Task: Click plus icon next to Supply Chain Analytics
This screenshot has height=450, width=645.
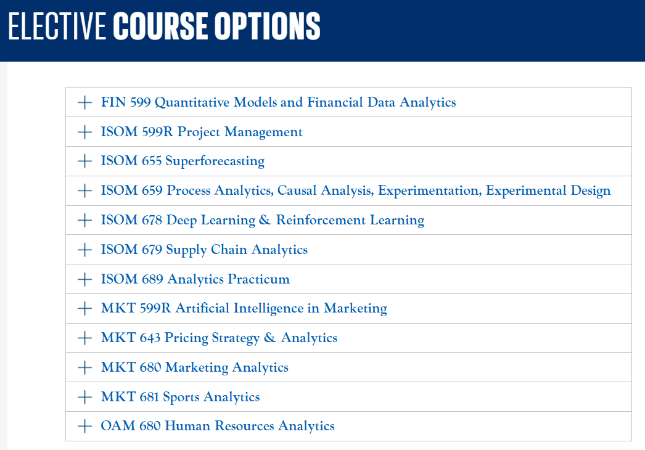Action: pos(84,250)
